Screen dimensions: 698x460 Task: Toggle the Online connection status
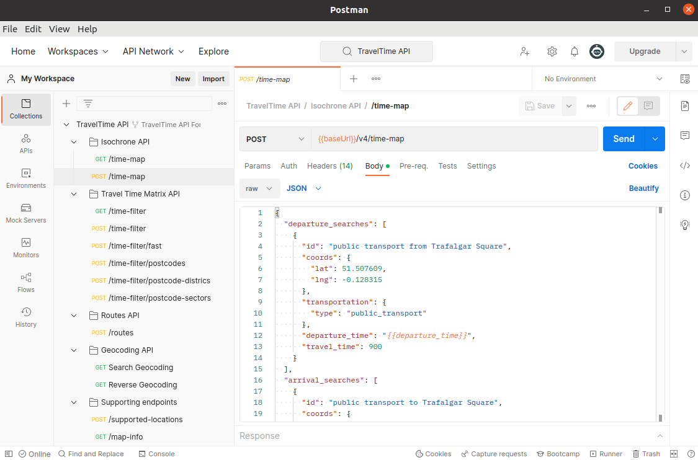point(35,453)
